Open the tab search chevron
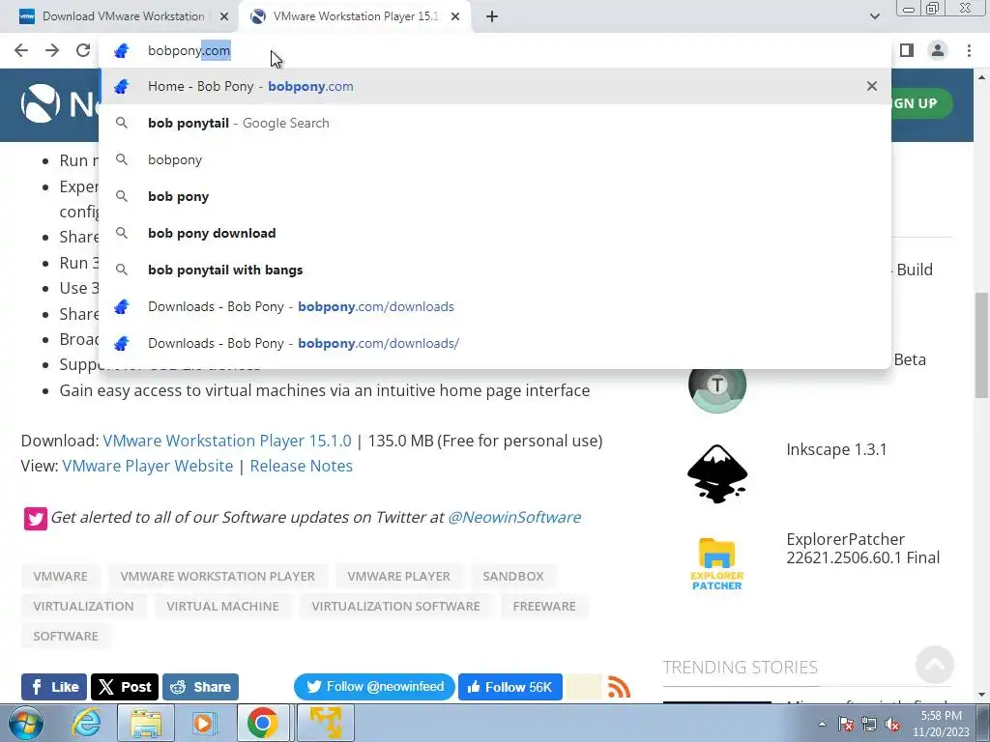The height and width of the screenshot is (742, 990). pos(874,16)
